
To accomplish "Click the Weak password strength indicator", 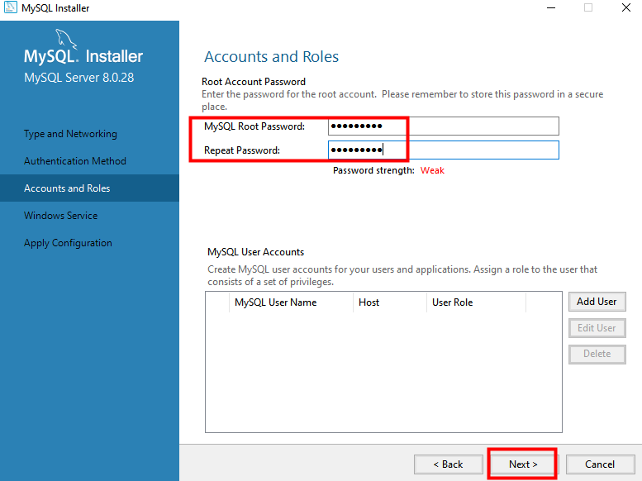I will [432, 170].
